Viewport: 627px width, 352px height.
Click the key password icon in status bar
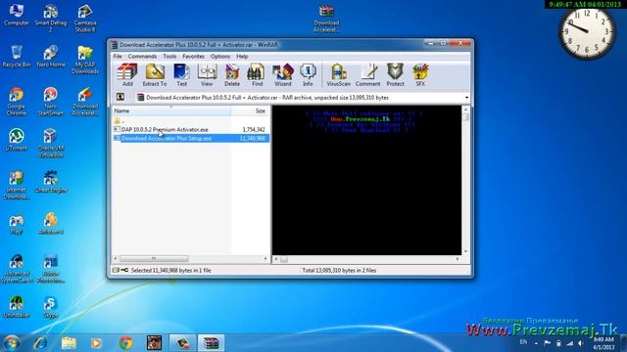point(124,270)
